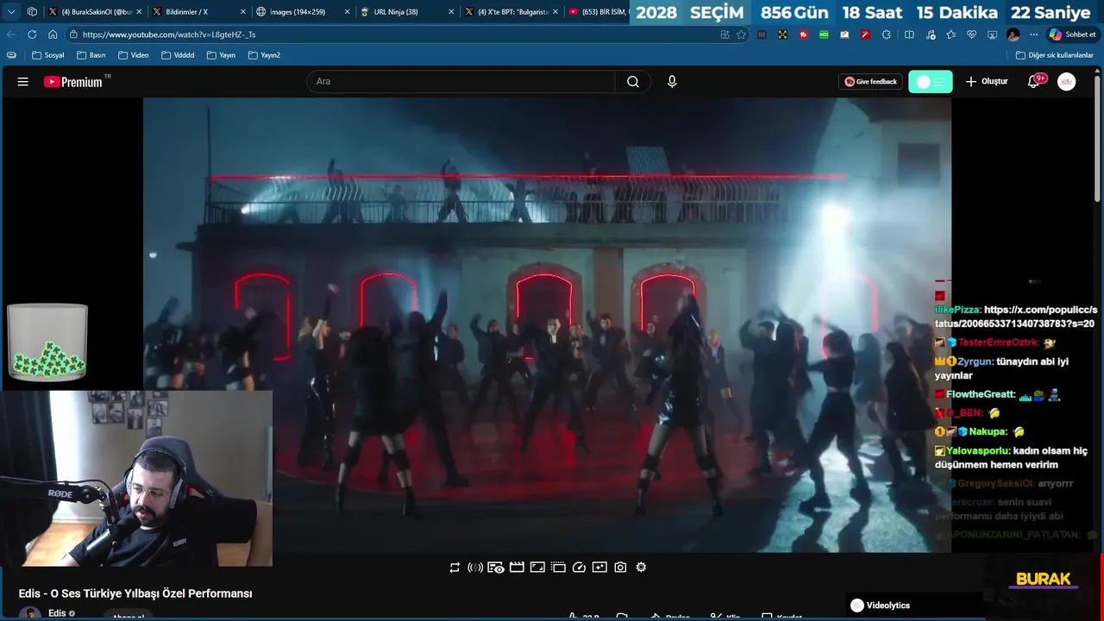Image resolution: width=1104 pixels, height=621 pixels.
Task: Toggle split screen browser icon
Action: pyautogui.click(x=909, y=34)
